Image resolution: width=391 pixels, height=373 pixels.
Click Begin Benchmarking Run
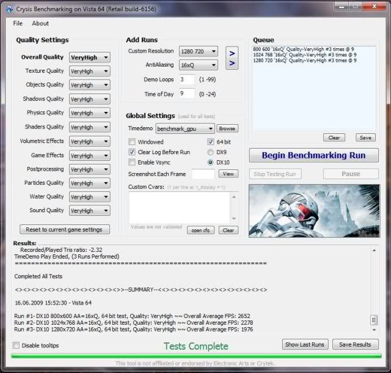click(x=313, y=155)
